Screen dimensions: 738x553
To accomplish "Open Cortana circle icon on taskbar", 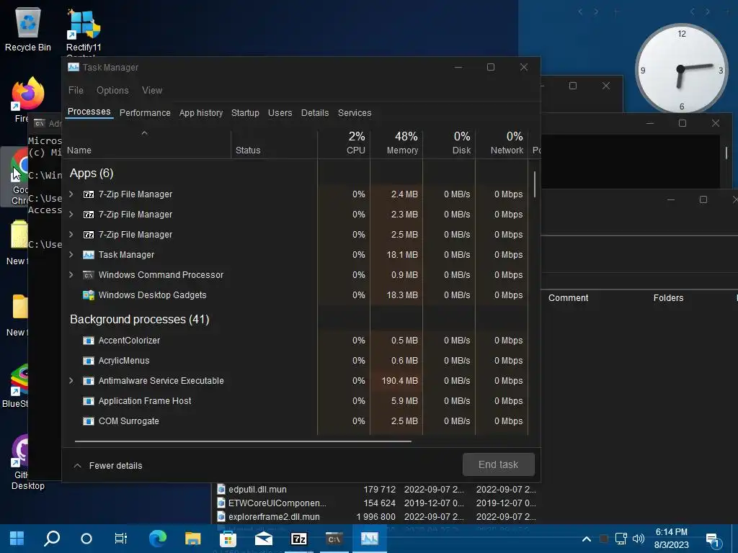I will 86,539.
